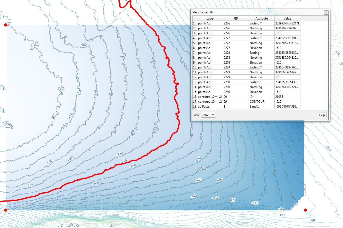Image resolution: width=343 pixels, height=228 pixels.
Task: Click the Northing value 3791886.753618...
Action: [287, 43]
